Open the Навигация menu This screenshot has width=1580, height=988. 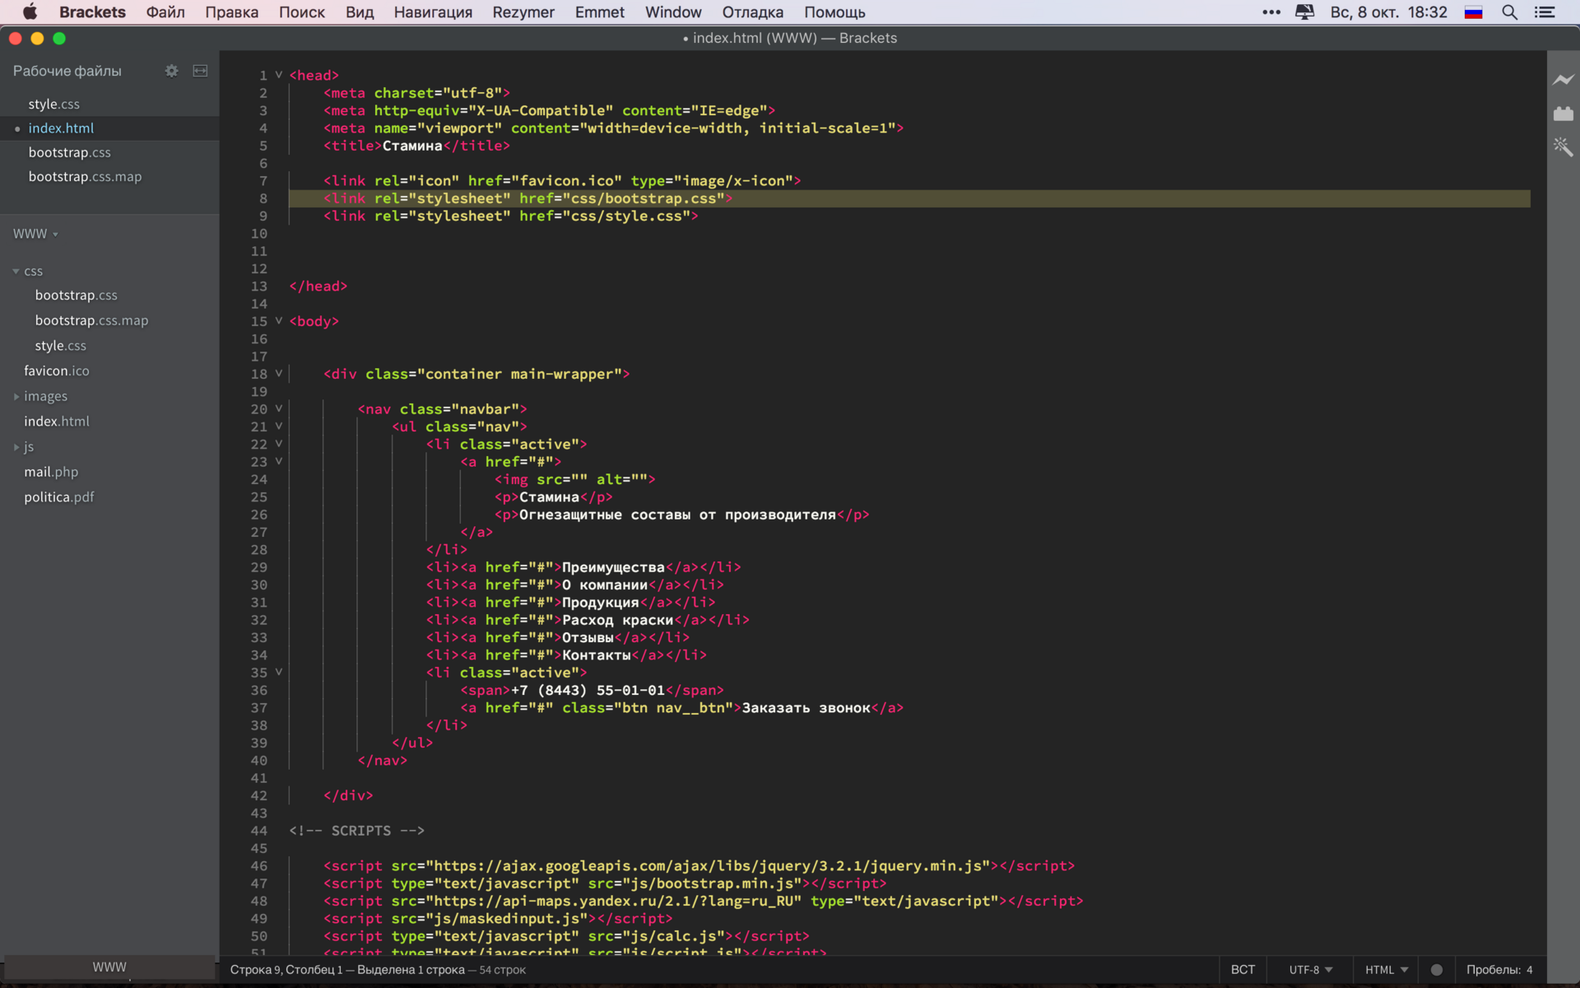(x=433, y=12)
